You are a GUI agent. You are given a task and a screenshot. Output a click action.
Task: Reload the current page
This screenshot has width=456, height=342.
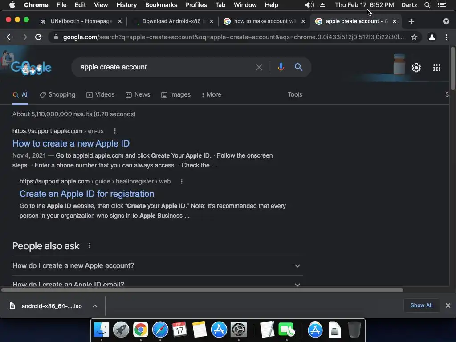(38, 37)
